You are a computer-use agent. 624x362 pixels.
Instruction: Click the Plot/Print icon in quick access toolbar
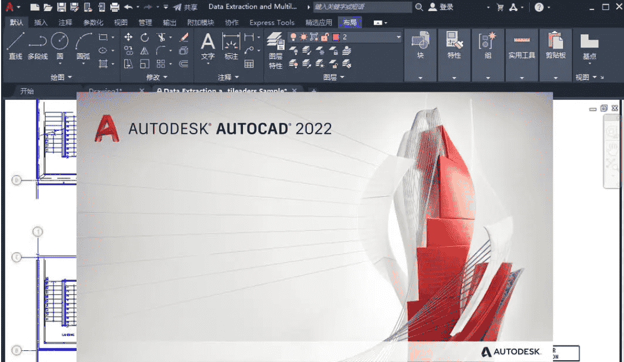[115, 7]
